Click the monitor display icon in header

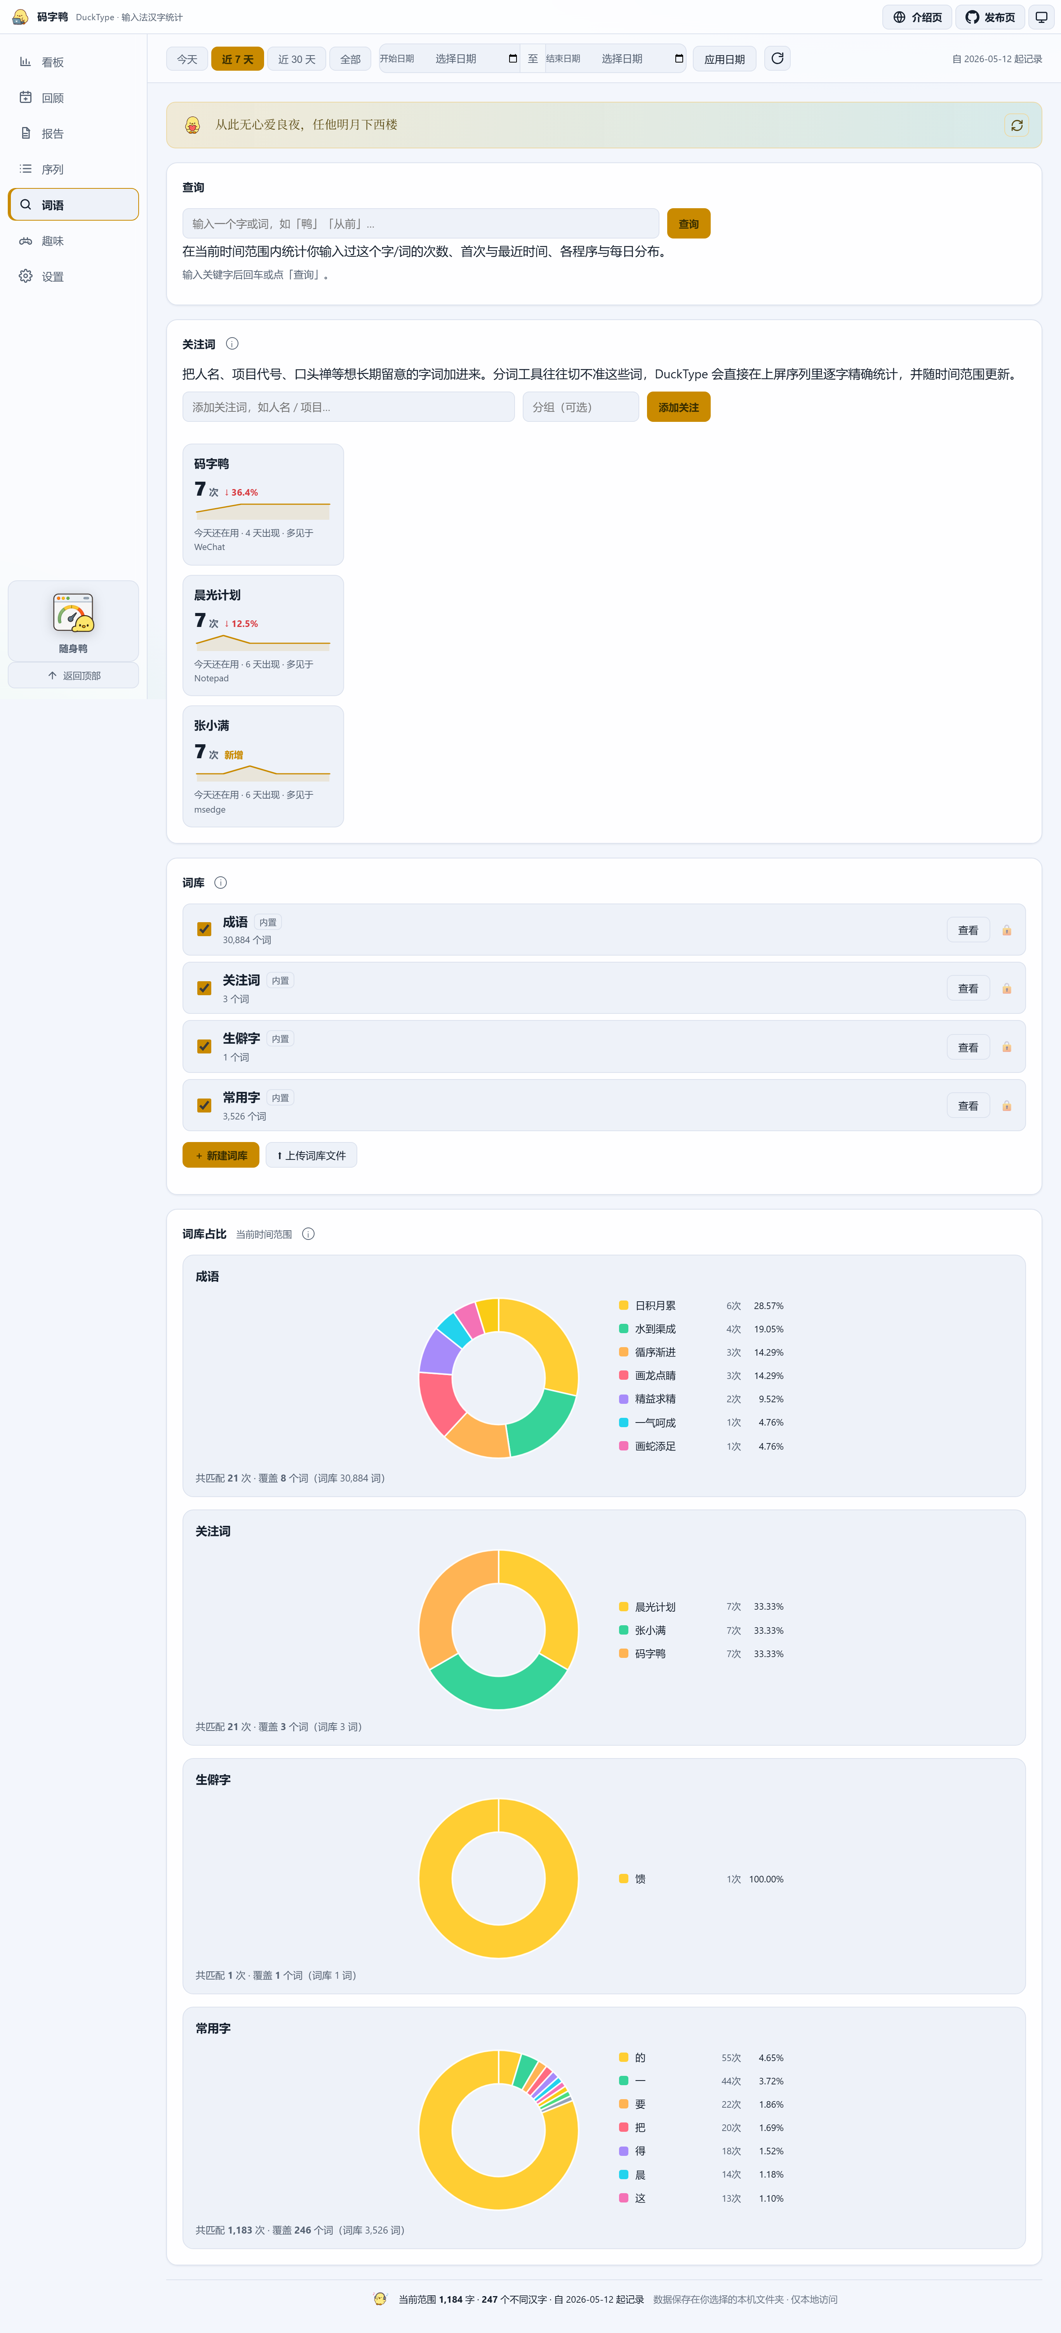1041,17
